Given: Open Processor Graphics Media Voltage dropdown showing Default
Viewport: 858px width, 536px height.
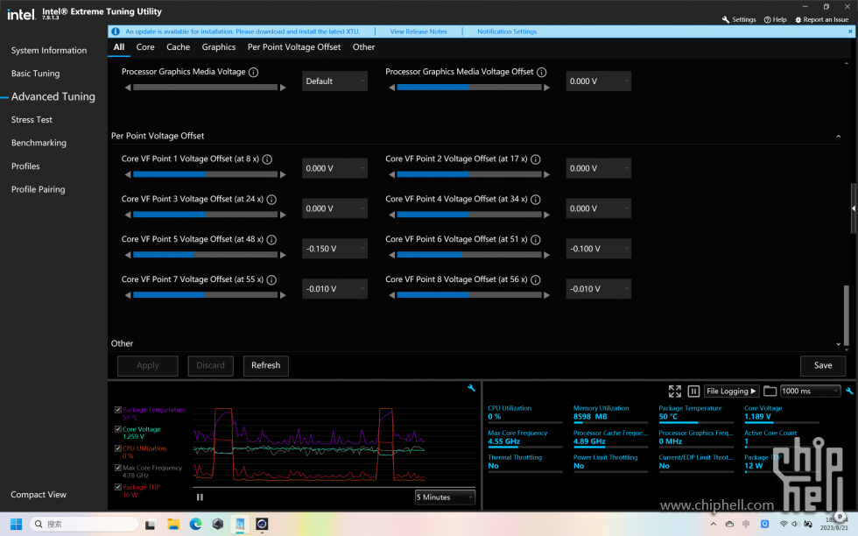Looking at the screenshot, I should tap(334, 81).
